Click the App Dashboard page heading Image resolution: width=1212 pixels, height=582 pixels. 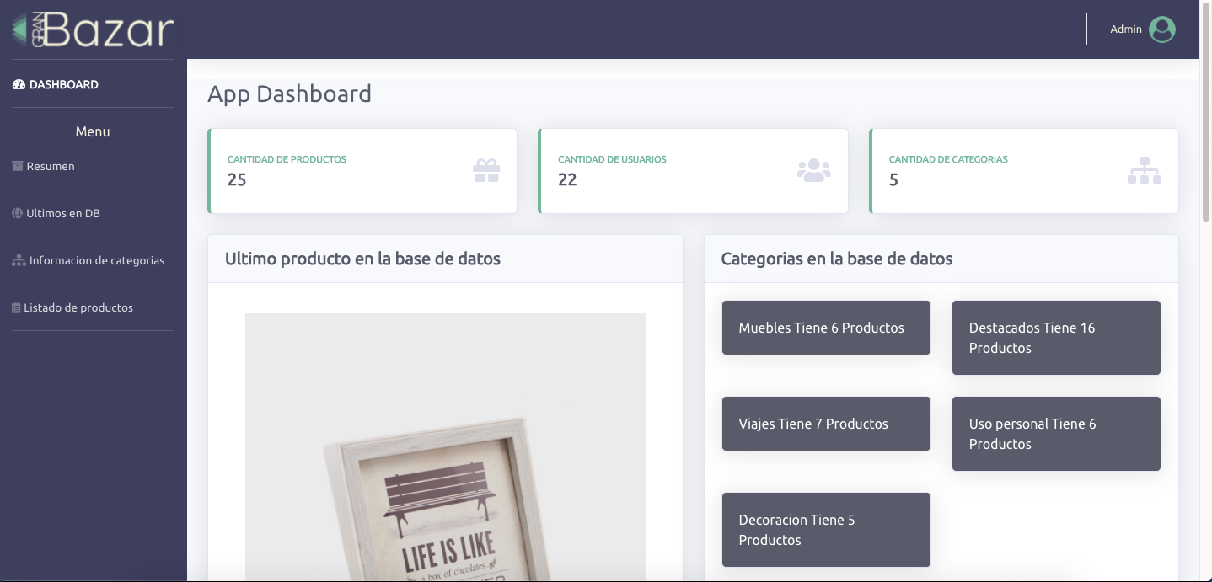click(x=289, y=93)
